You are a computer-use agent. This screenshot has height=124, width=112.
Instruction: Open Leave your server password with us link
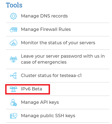(x=63, y=59)
